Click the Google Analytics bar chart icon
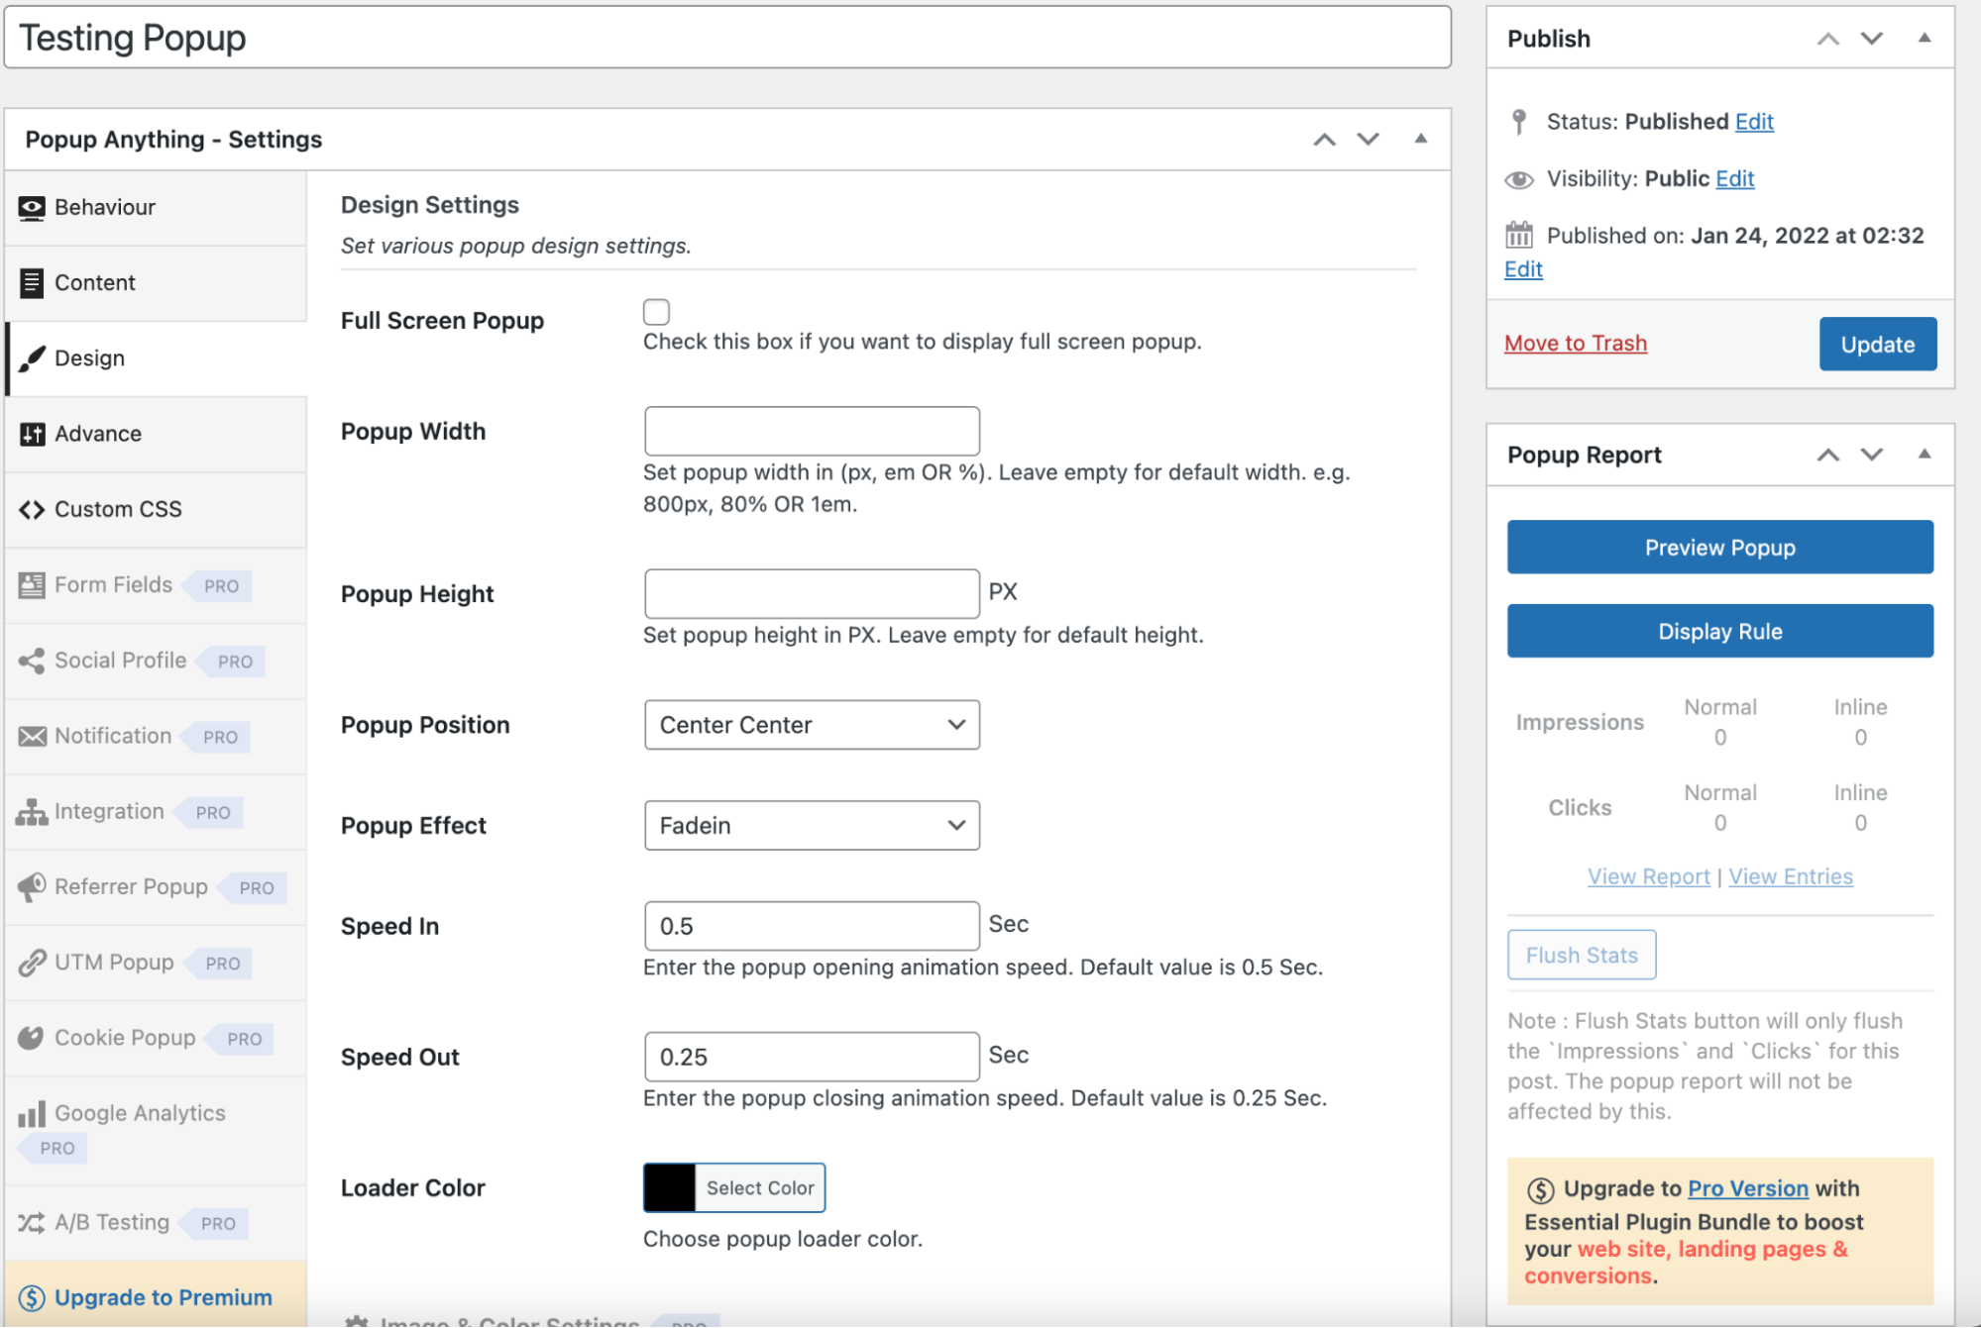1981x1328 pixels. coord(32,1114)
